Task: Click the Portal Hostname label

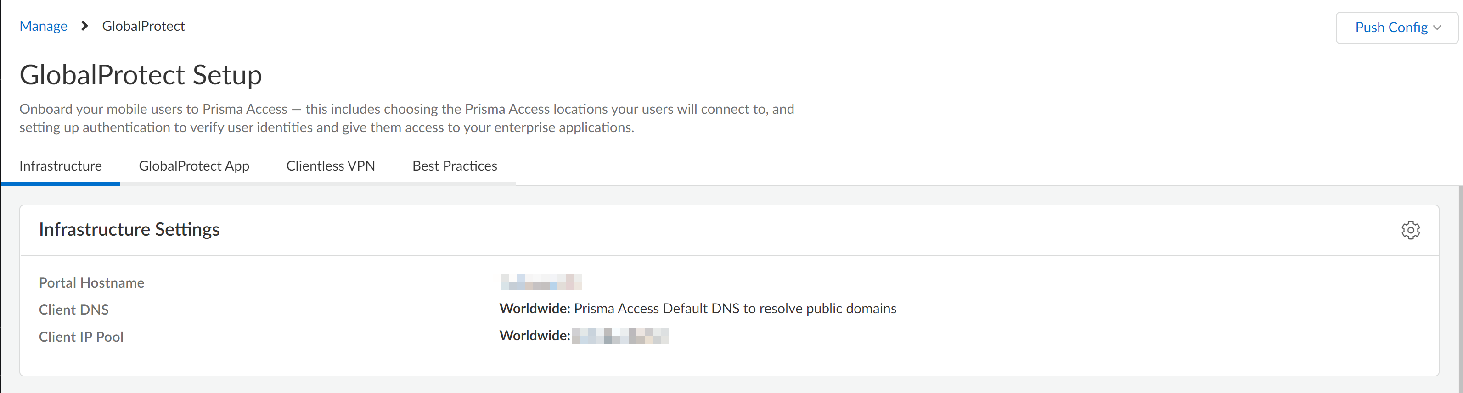Action: [91, 282]
